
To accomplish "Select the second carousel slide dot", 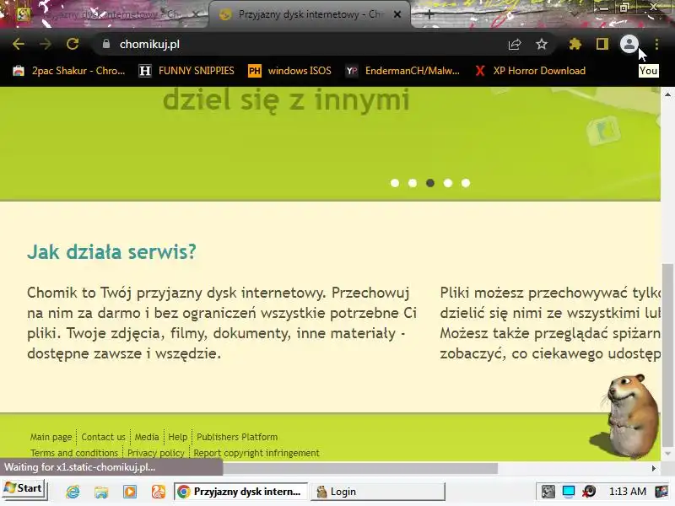I will pos(413,183).
